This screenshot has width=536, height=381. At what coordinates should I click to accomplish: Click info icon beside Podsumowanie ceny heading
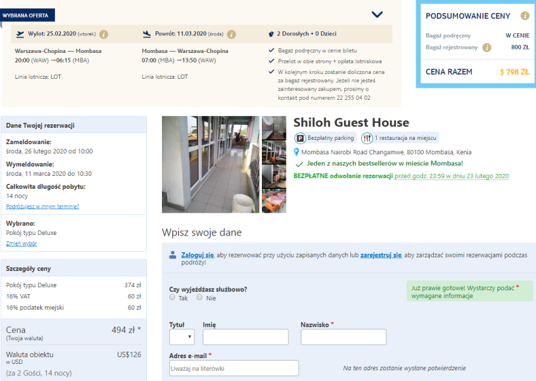tap(524, 16)
